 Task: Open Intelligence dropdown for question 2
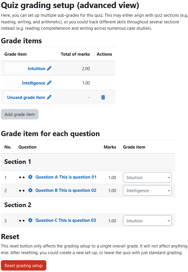147,190
